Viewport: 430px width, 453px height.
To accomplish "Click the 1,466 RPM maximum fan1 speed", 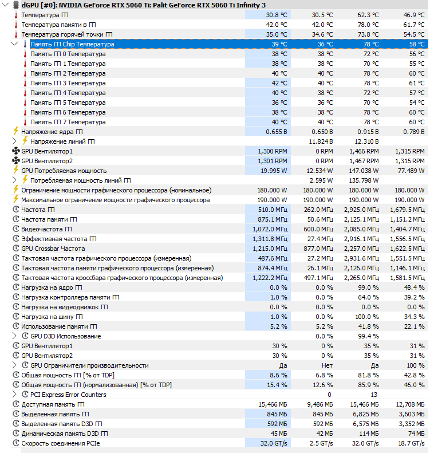I will pyautogui.click(x=364, y=151).
